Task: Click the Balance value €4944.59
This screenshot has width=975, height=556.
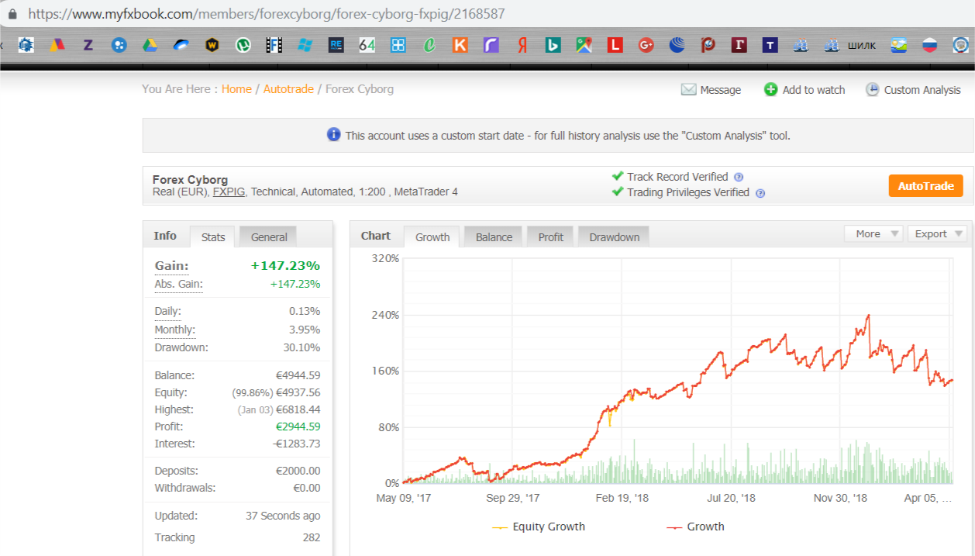Action: [x=298, y=375]
